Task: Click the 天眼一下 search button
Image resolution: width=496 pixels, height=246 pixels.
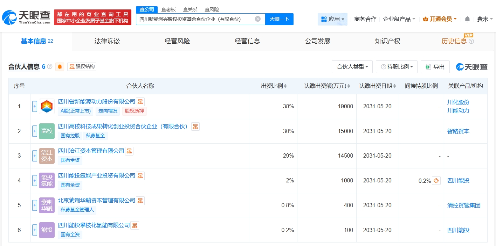Action: 279,19
